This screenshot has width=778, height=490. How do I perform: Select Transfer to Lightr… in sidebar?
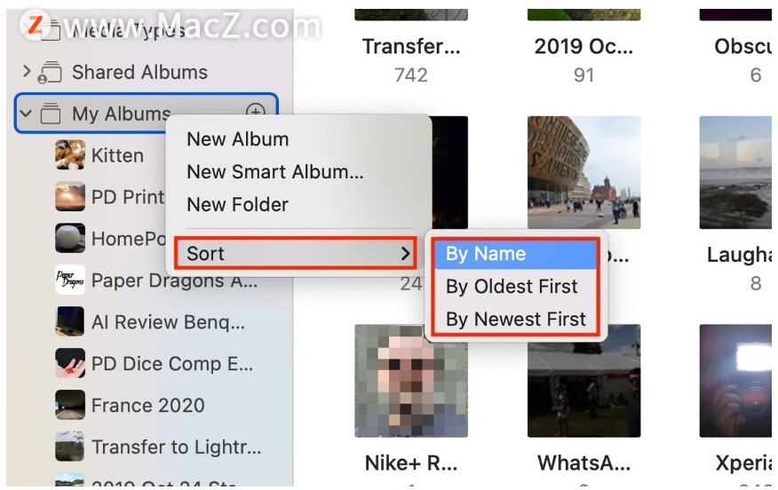pos(176,447)
